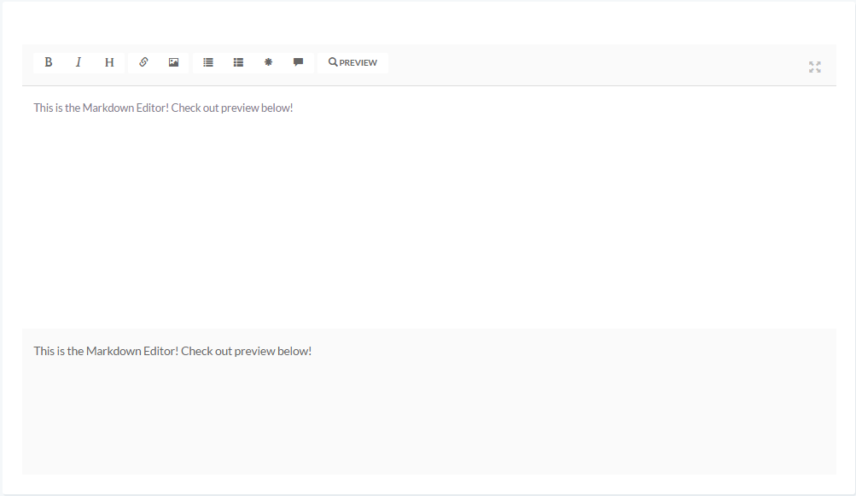The width and height of the screenshot is (856, 496).
Task: Click the rendered text in the preview pane
Action: 172,351
